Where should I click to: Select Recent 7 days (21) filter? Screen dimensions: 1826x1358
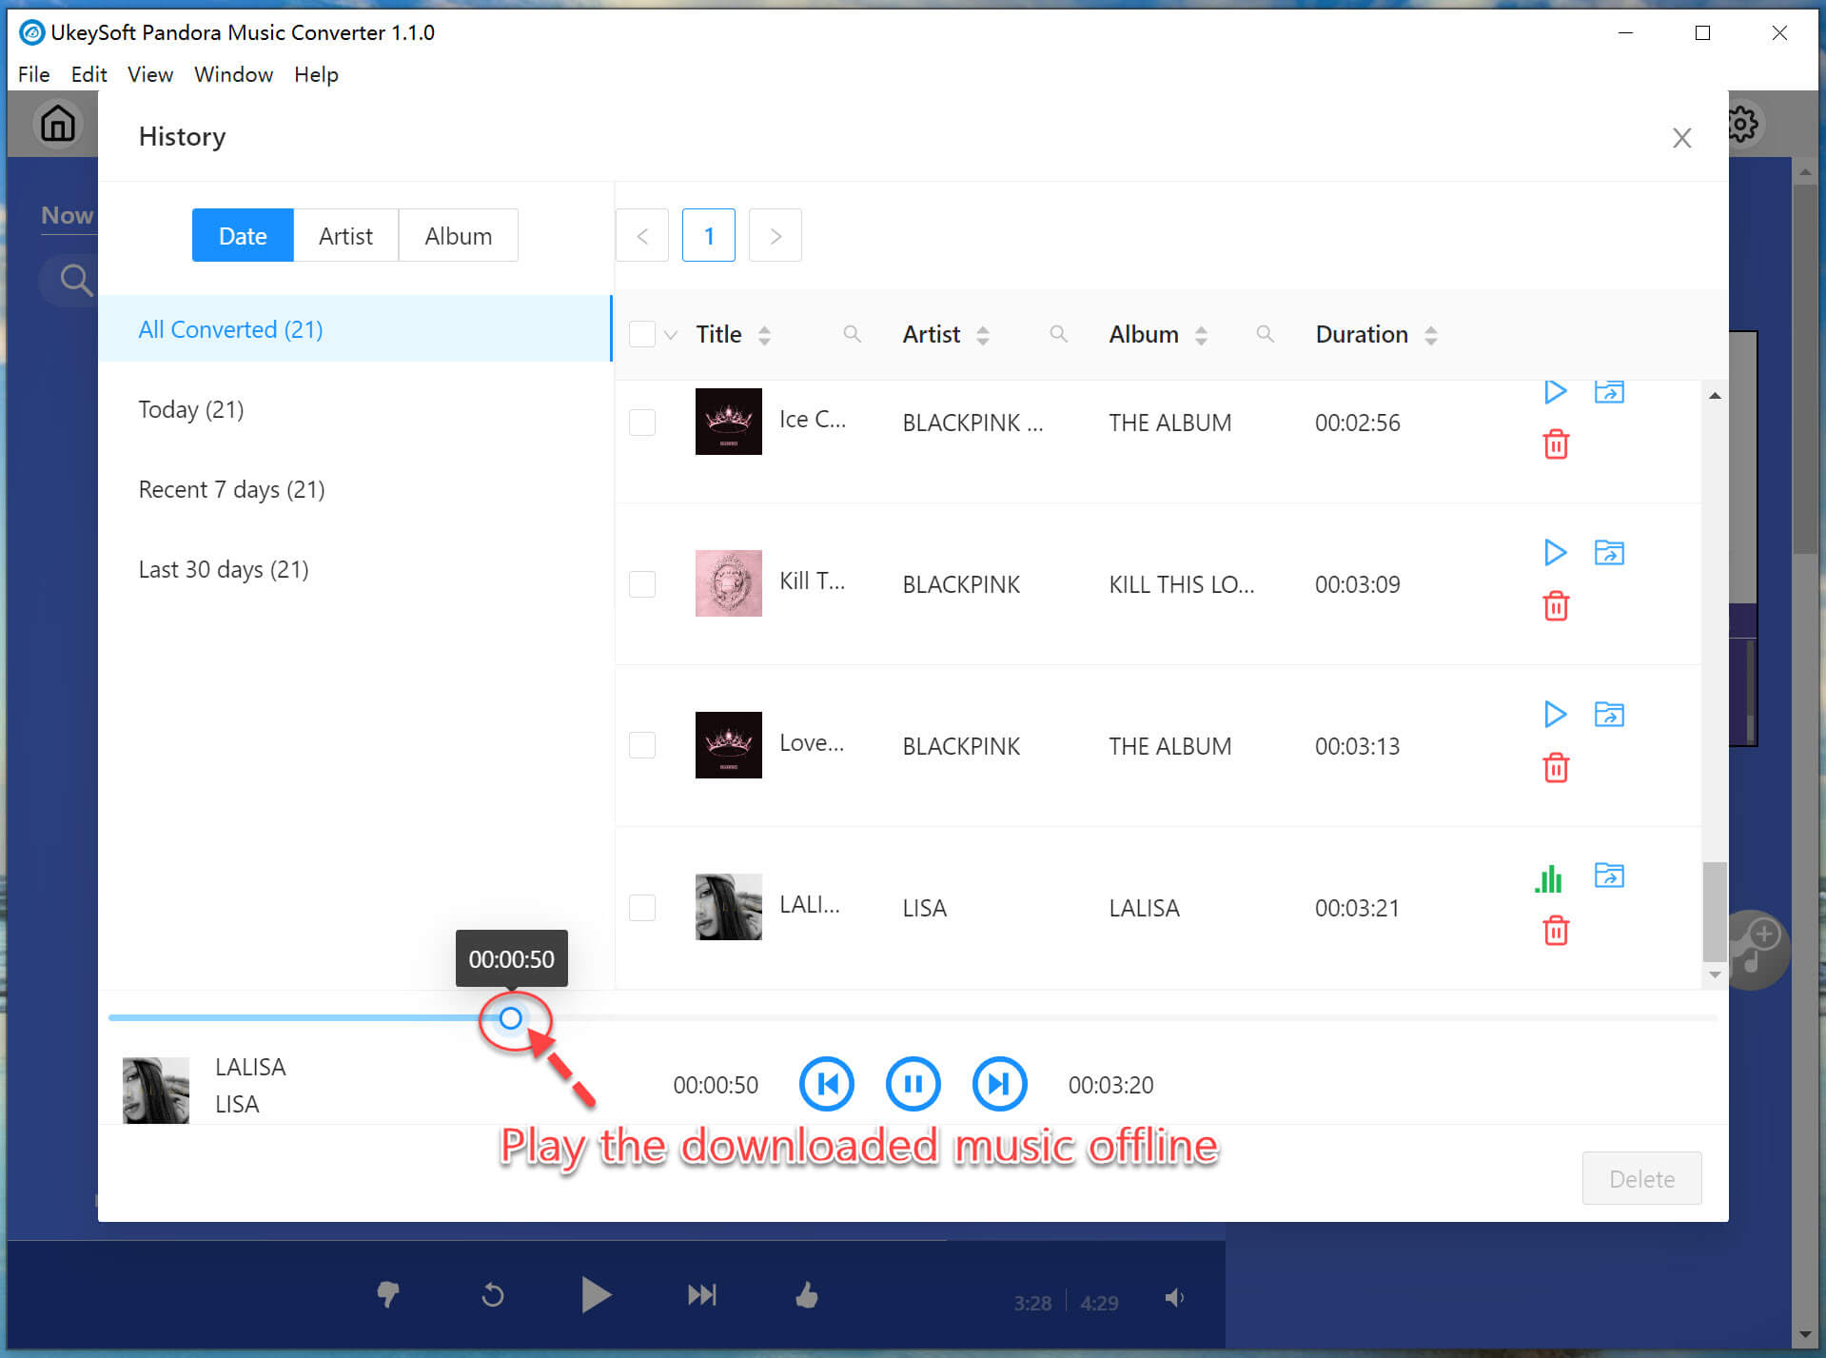(355, 488)
